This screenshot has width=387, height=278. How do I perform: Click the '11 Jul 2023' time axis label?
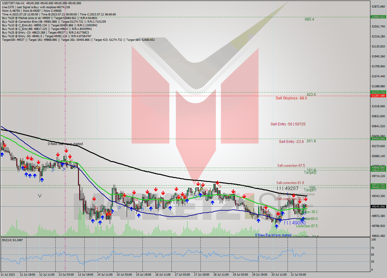pyautogui.click(x=8, y=275)
